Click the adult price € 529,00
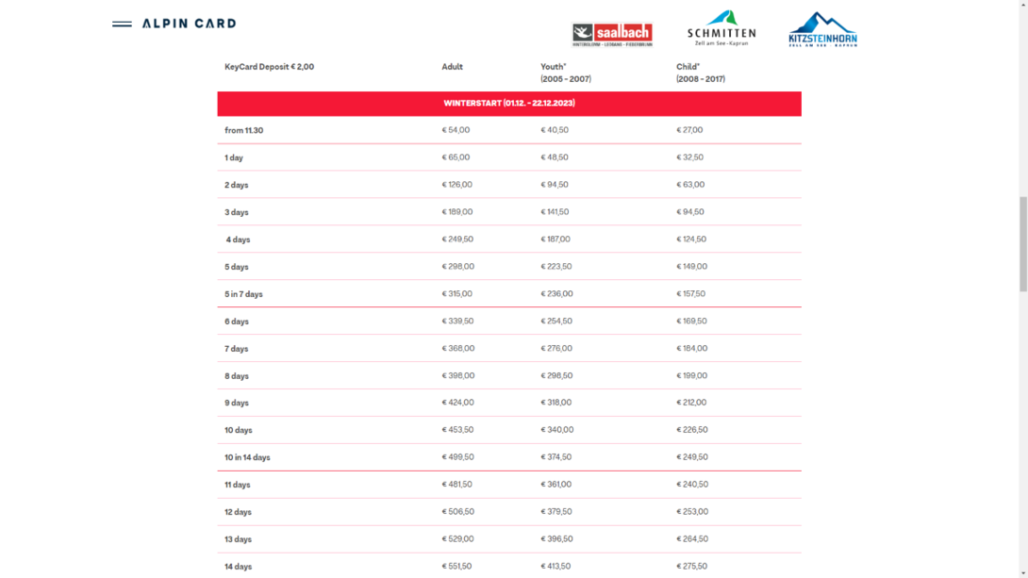Image resolution: width=1028 pixels, height=578 pixels. [457, 538]
